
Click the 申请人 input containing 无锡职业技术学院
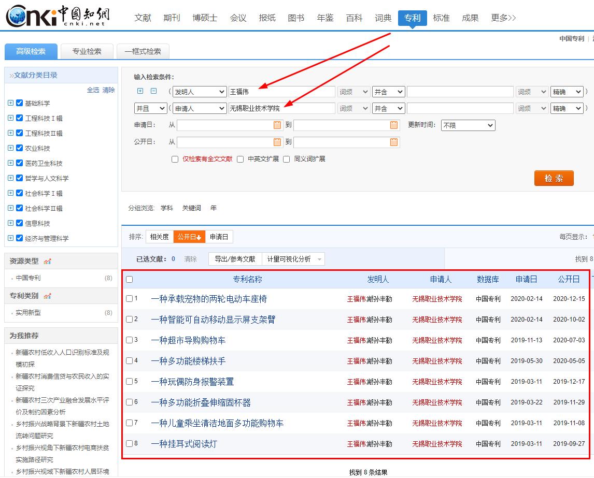tap(281, 108)
